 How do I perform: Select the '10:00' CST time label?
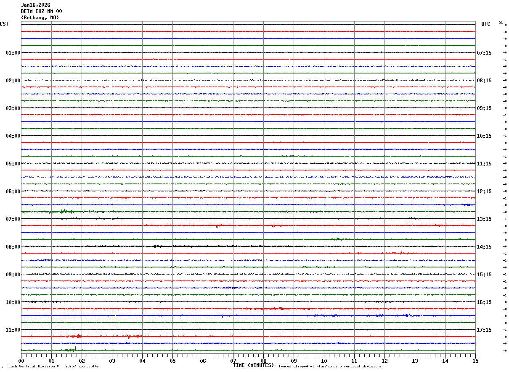coord(13,302)
